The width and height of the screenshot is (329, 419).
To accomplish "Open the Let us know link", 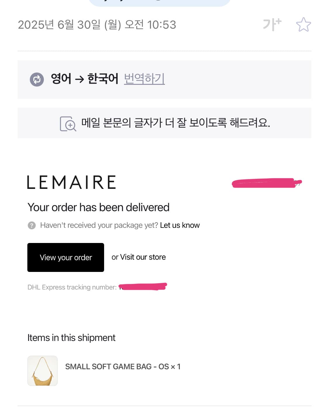I will click(180, 225).
